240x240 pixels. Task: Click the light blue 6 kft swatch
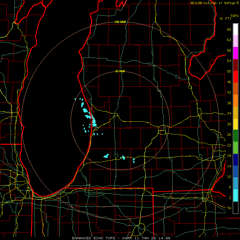[x=235, y=183]
